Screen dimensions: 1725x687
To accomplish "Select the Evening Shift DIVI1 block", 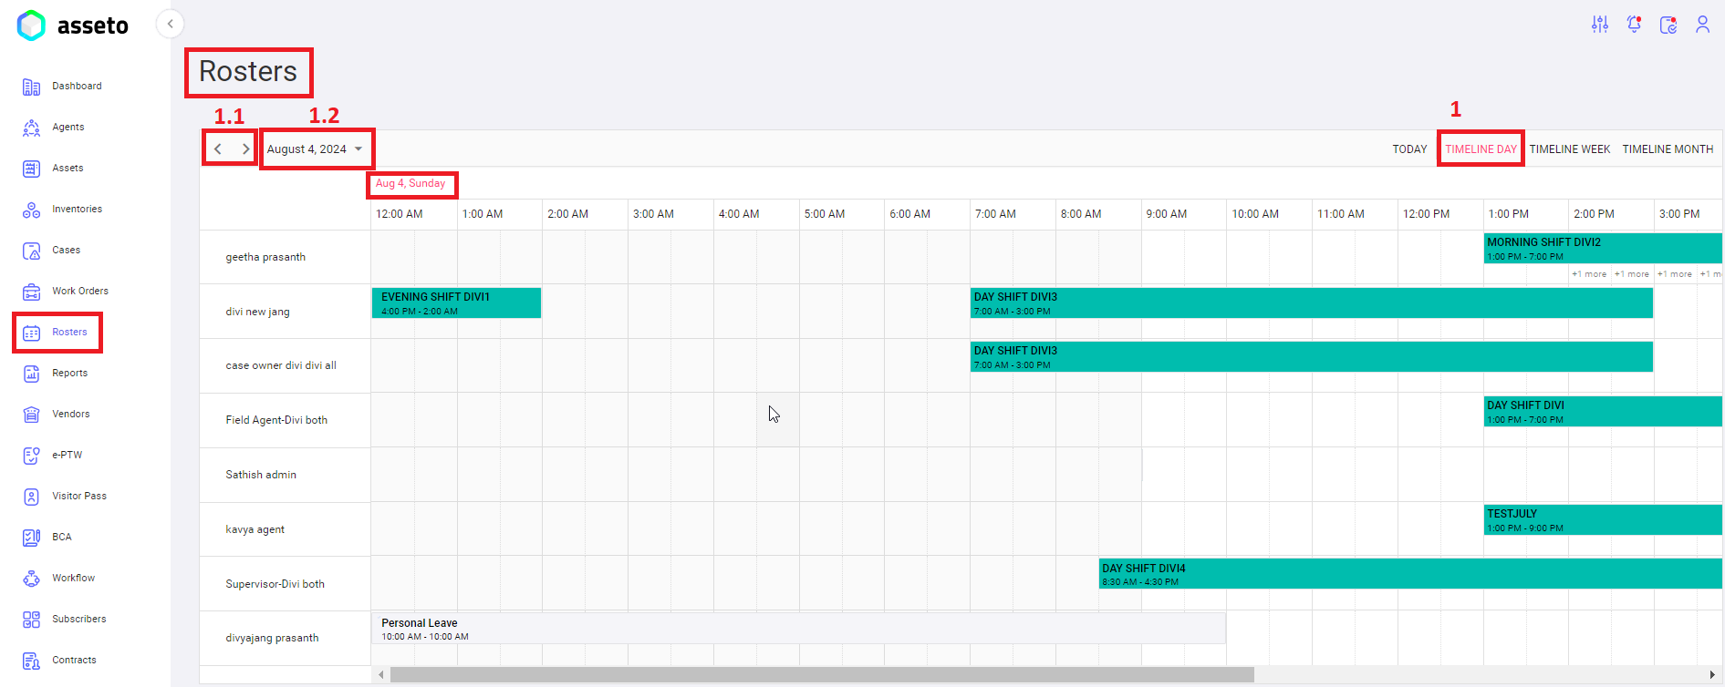I will point(456,303).
